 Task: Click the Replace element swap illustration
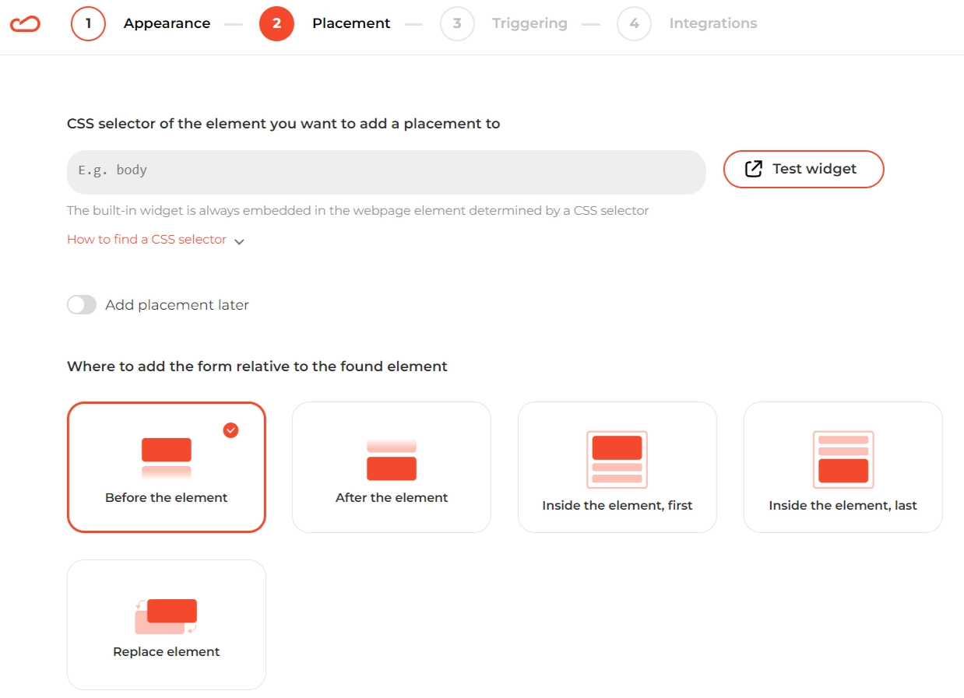pyautogui.click(x=167, y=616)
